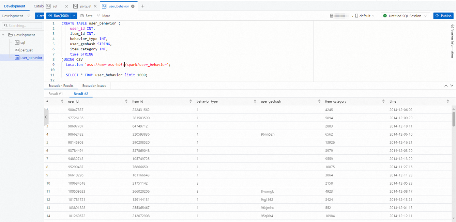Open the Execution Results tab
Screen dimensions: 456x222
point(61,86)
